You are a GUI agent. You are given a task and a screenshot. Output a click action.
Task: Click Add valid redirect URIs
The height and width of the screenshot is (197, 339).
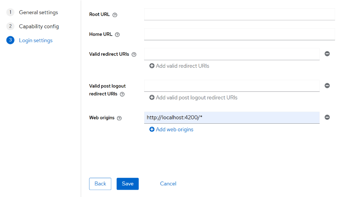(x=179, y=66)
